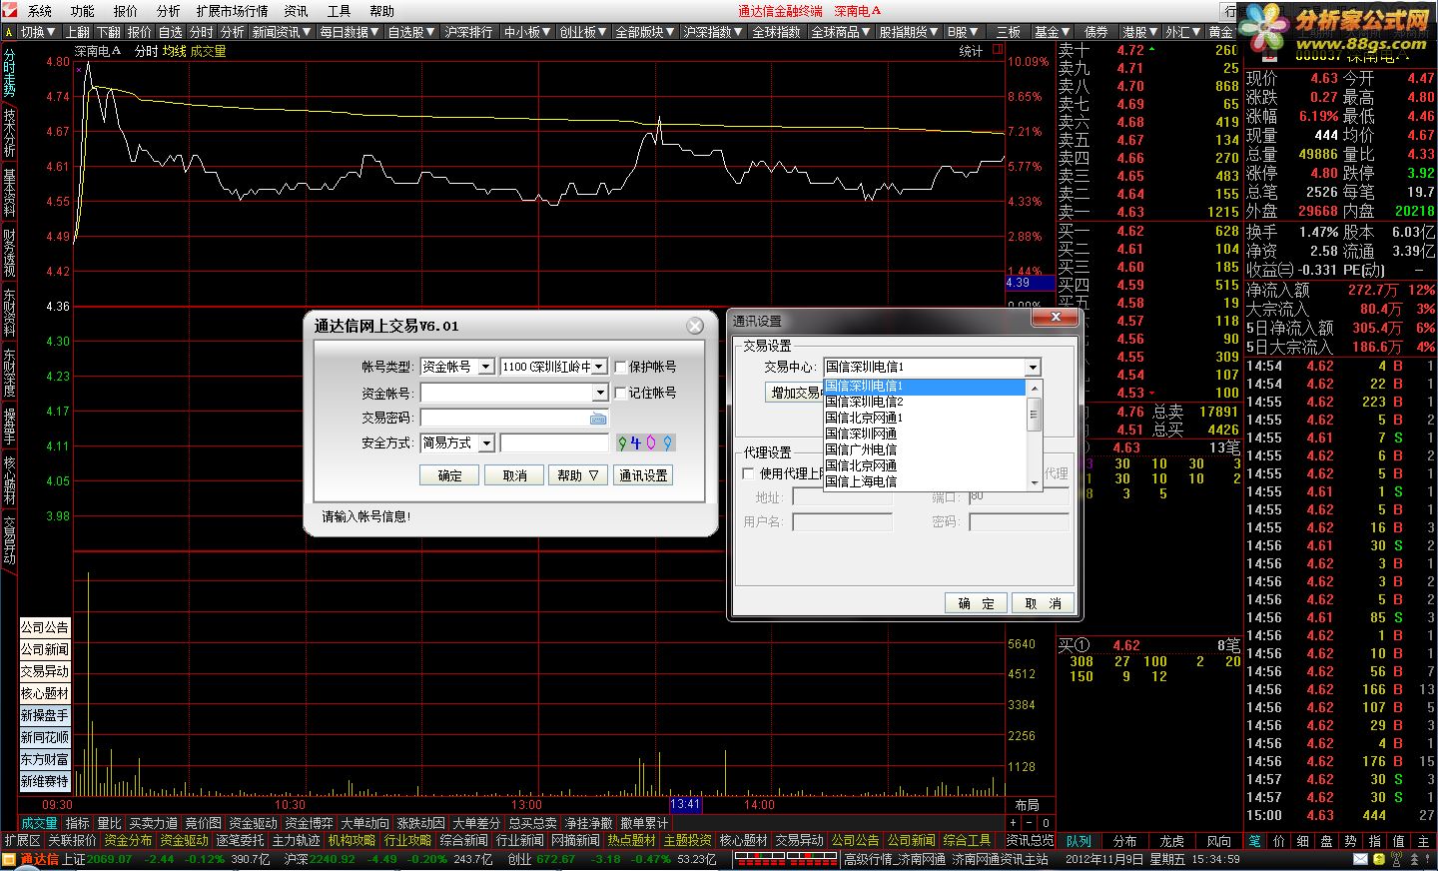The width and height of the screenshot is (1438, 871).
Task: Tick the 记住帐号 checkbox
Action: 620,394
